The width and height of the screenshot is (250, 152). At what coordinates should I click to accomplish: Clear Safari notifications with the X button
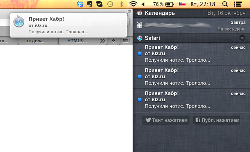(x=242, y=38)
